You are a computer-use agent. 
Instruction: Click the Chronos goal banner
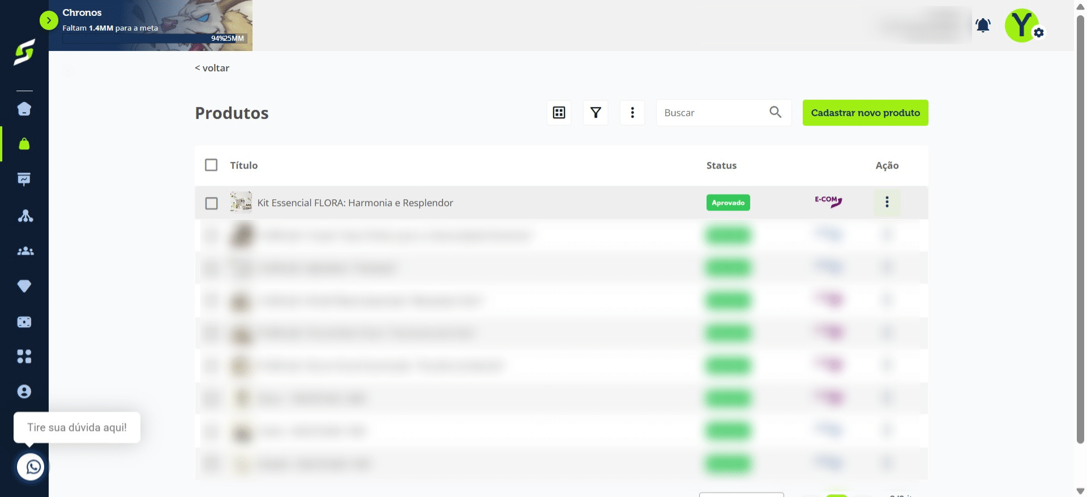(x=151, y=25)
